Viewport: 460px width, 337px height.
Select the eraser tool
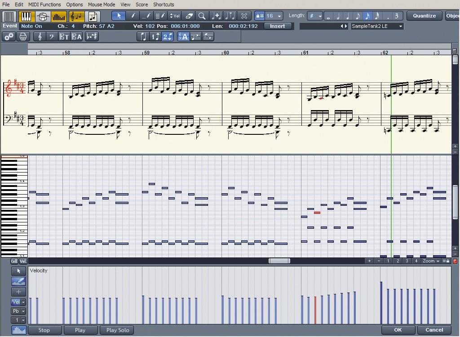tap(189, 16)
